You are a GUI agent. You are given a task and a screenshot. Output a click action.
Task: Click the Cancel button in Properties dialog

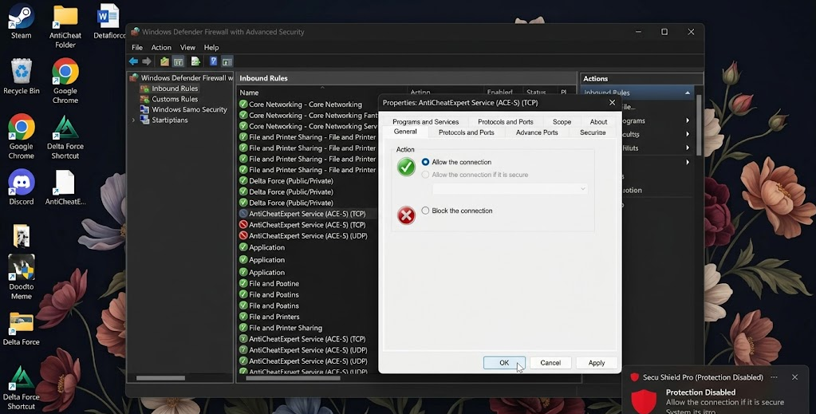[x=550, y=362]
